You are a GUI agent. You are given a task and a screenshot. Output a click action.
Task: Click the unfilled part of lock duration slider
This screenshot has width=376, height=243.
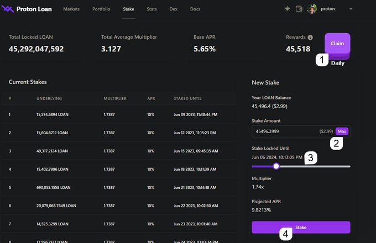315,166
